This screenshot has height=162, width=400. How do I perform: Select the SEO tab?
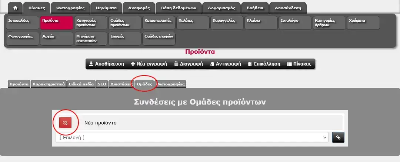102,84
